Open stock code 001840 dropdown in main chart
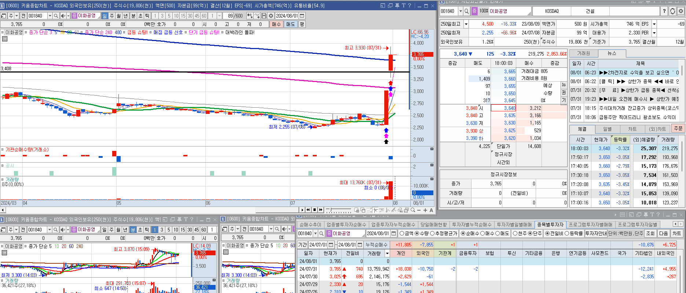686x293 pixels. tap(49, 16)
